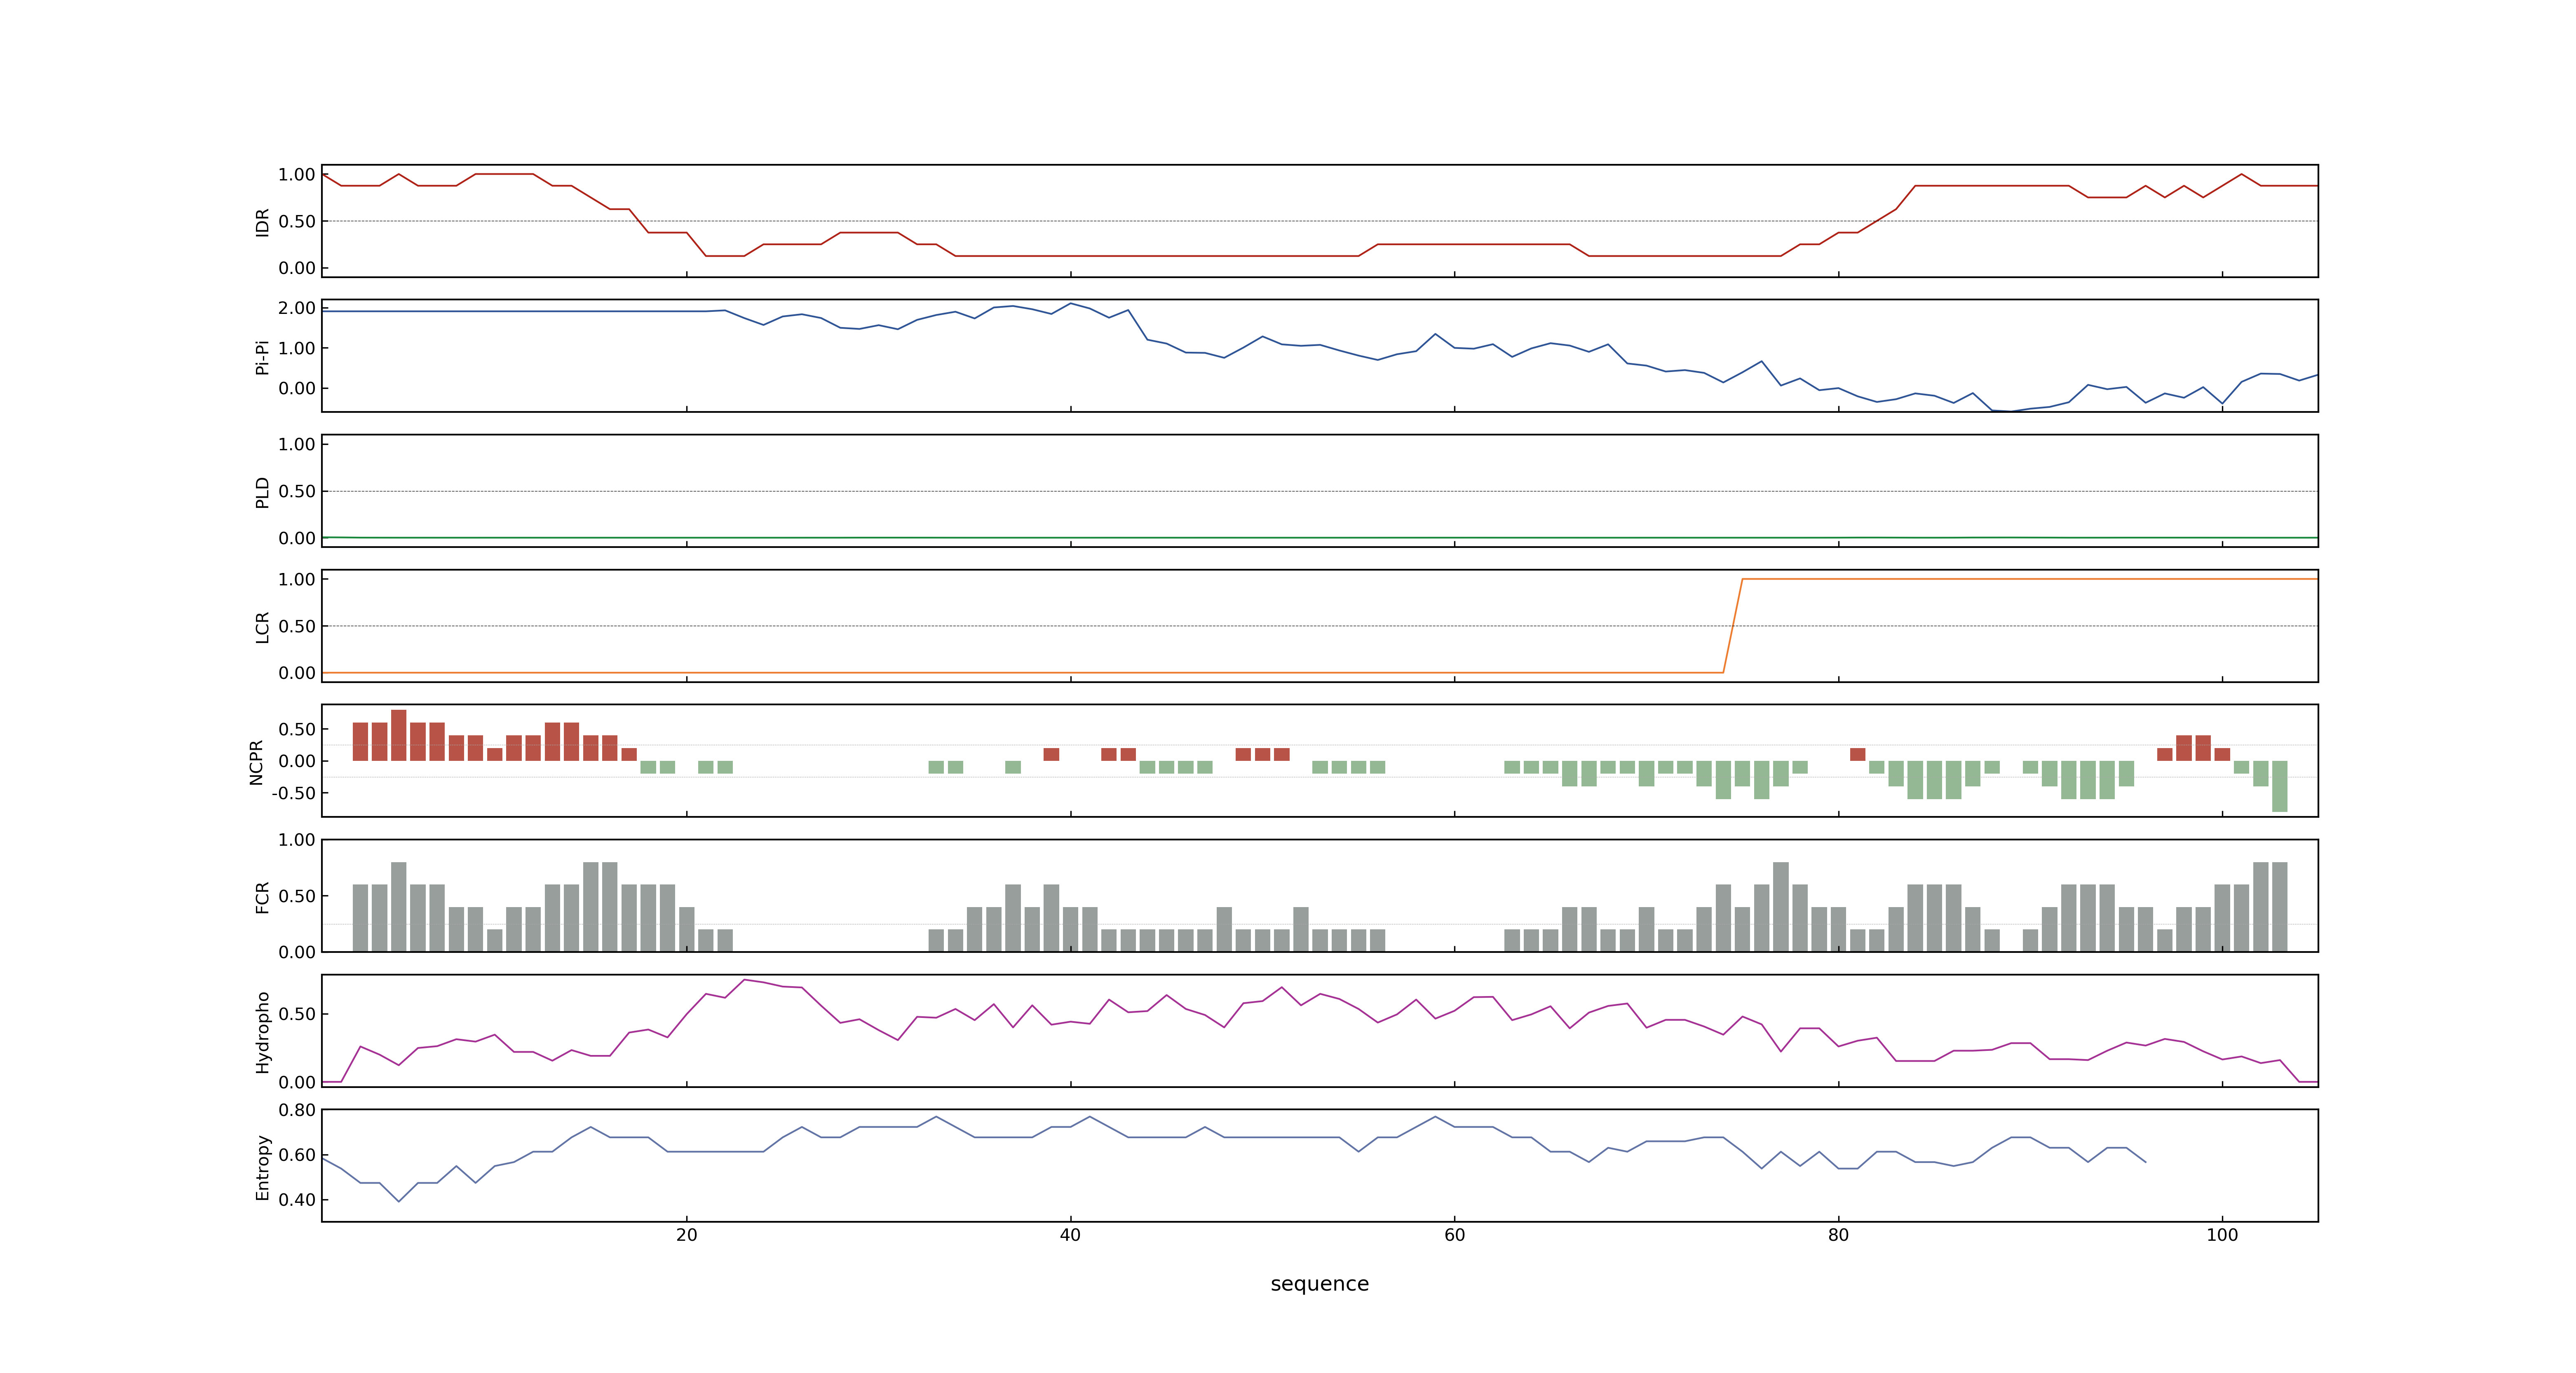Image resolution: width=2576 pixels, height=1373 pixels.
Task: Click the IDR y-axis label
Action: [x=262, y=222]
